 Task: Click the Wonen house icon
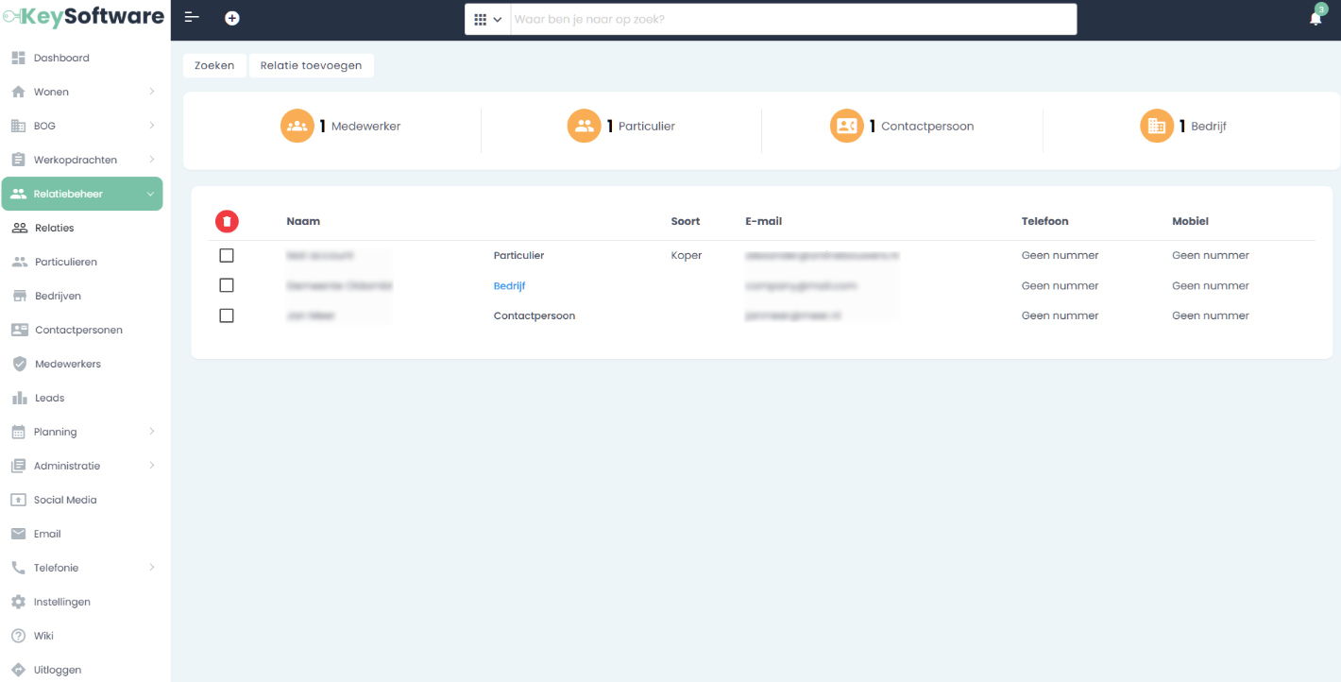tap(18, 92)
